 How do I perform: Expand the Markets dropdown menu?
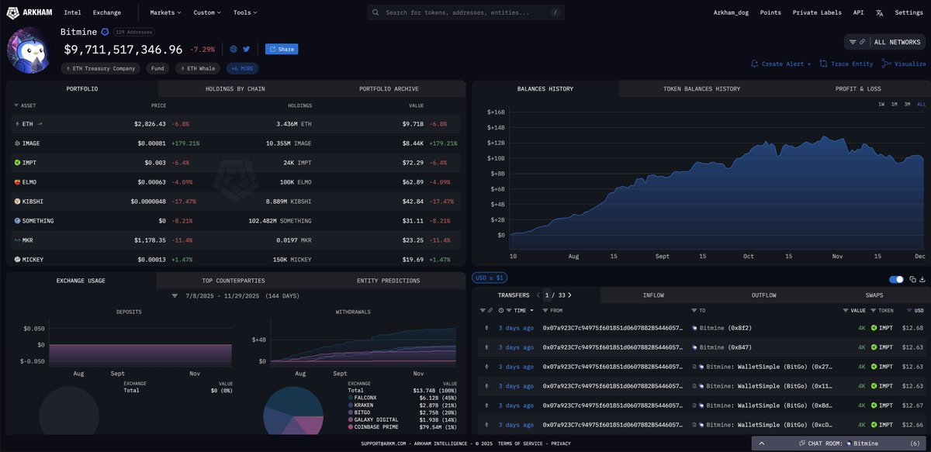pos(165,12)
